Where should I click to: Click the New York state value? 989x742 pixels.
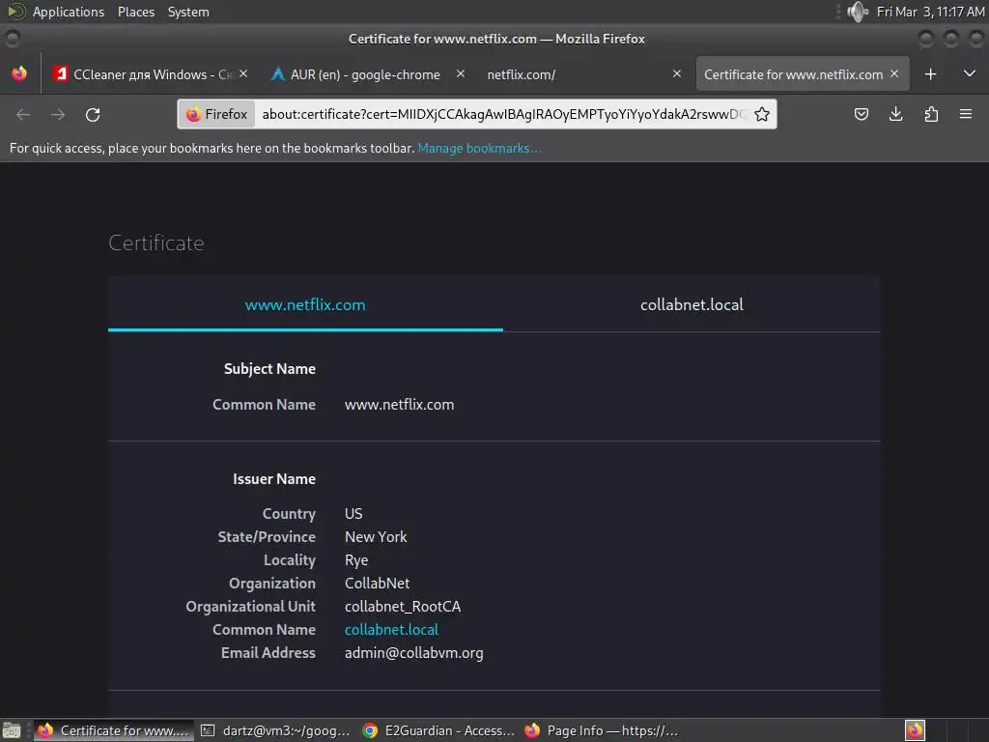pyautogui.click(x=376, y=537)
